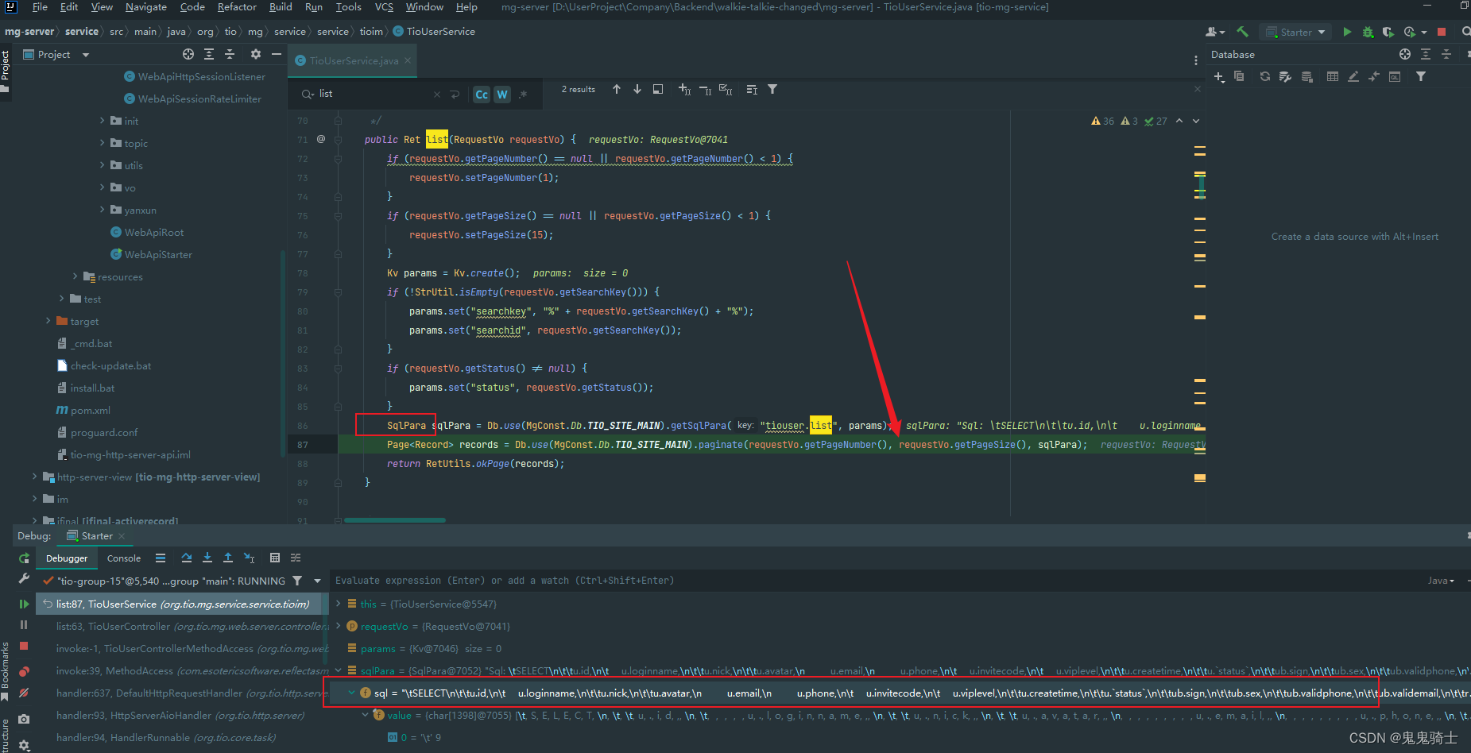The width and height of the screenshot is (1471, 753).
Task: Run to cursor in debugger toolbar
Action: [249, 558]
